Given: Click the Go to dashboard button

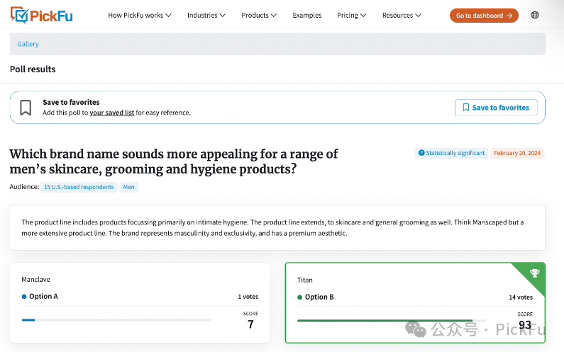Looking at the screenshot, I should pos(484,15).
